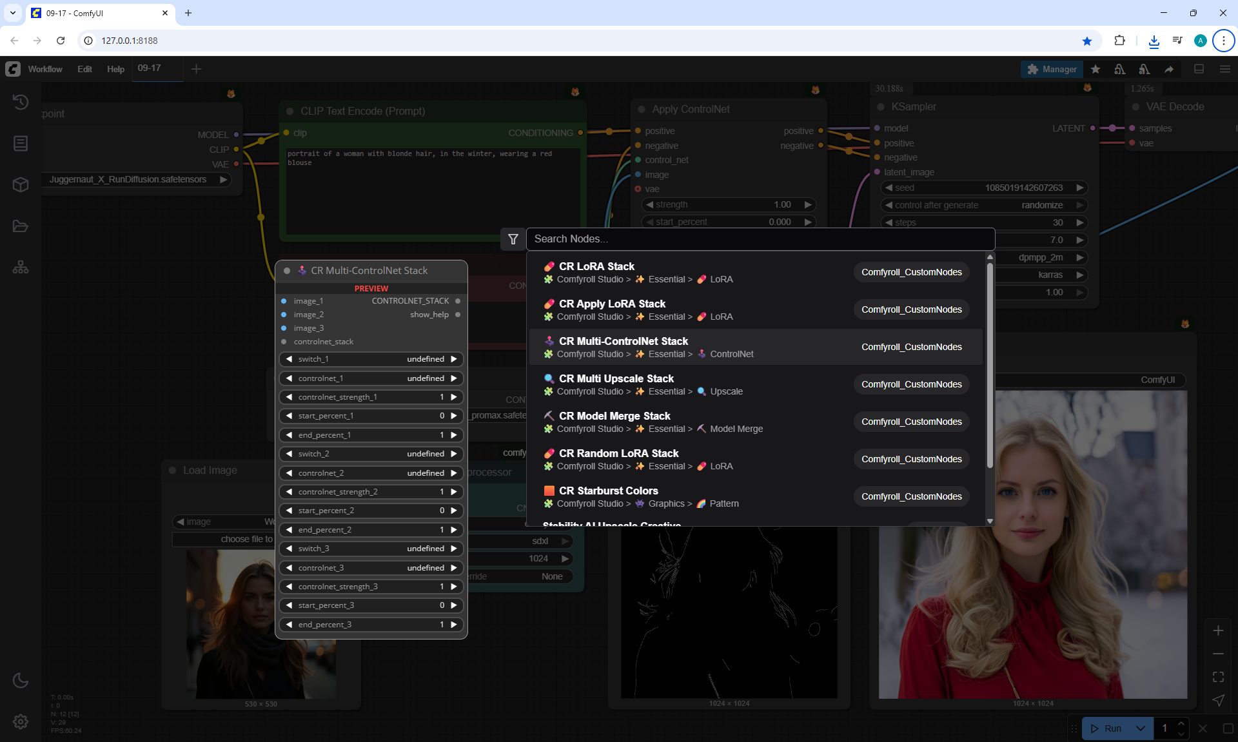1238x742 pixels.
Task: Open the node library sidebar icon
Action: (21, 143)
